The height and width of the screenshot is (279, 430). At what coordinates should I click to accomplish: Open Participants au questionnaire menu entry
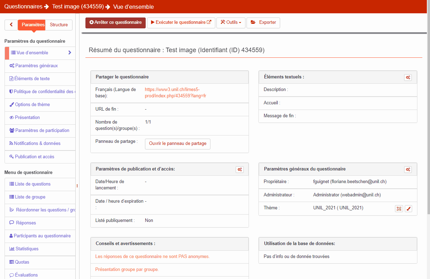tap(42, 236)
